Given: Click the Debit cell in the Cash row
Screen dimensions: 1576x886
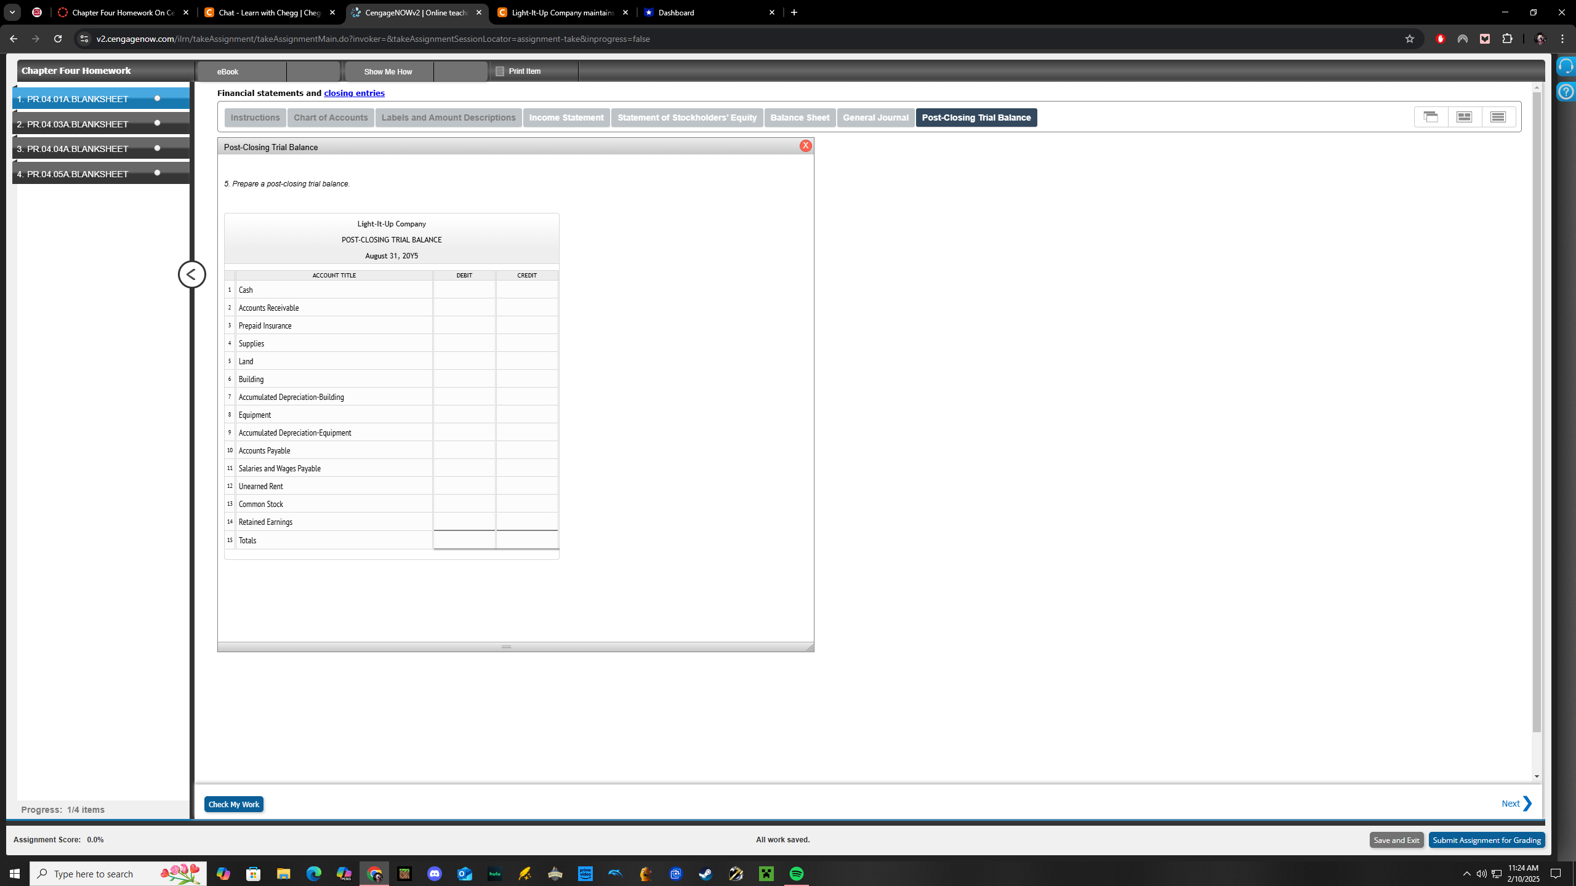Looking at the screenshot, I should (464, 289).
